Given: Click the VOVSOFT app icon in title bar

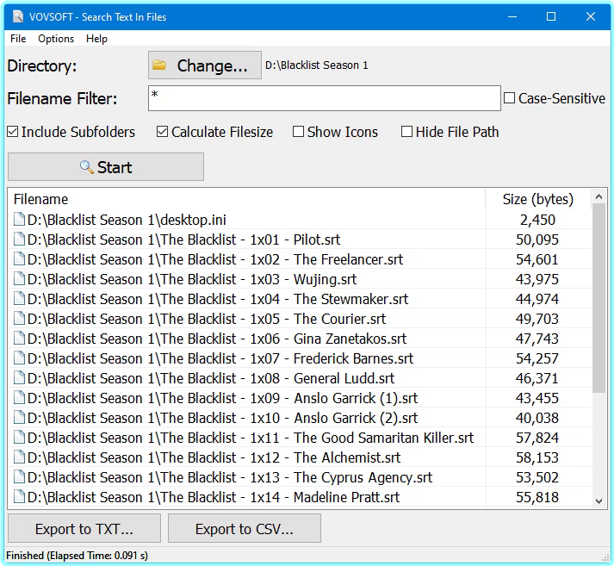Looking at the screenshot, I should pos(18,16).
